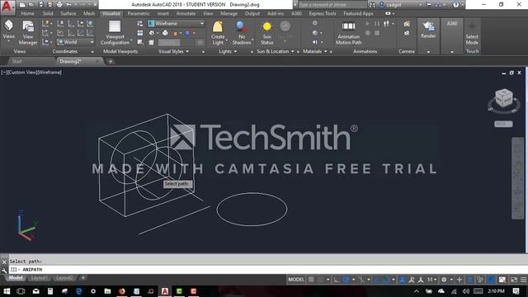Open Viewport Configuration
Screen dimensions: 528x297
click(115, 32)
